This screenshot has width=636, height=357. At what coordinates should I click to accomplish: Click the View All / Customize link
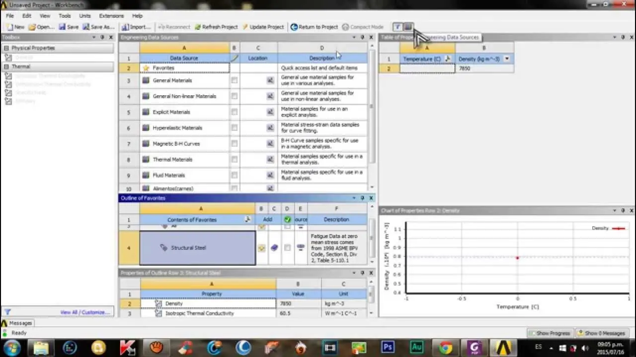(85, 312)
